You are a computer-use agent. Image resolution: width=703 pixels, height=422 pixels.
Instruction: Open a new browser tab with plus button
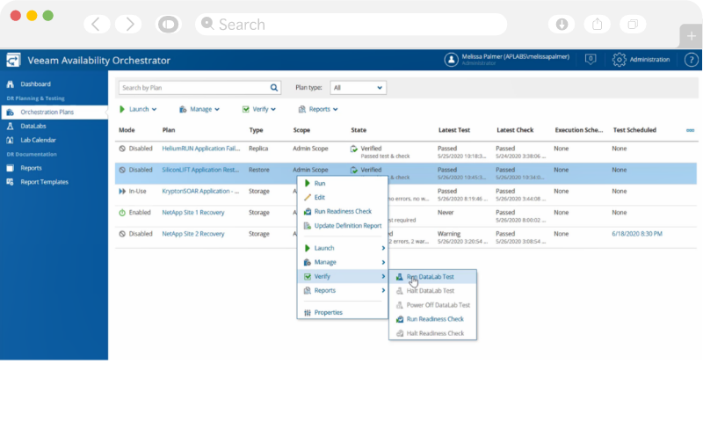point(691,36)
